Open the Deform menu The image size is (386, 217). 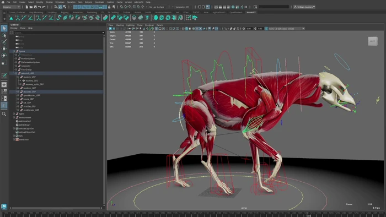point(88,2)
